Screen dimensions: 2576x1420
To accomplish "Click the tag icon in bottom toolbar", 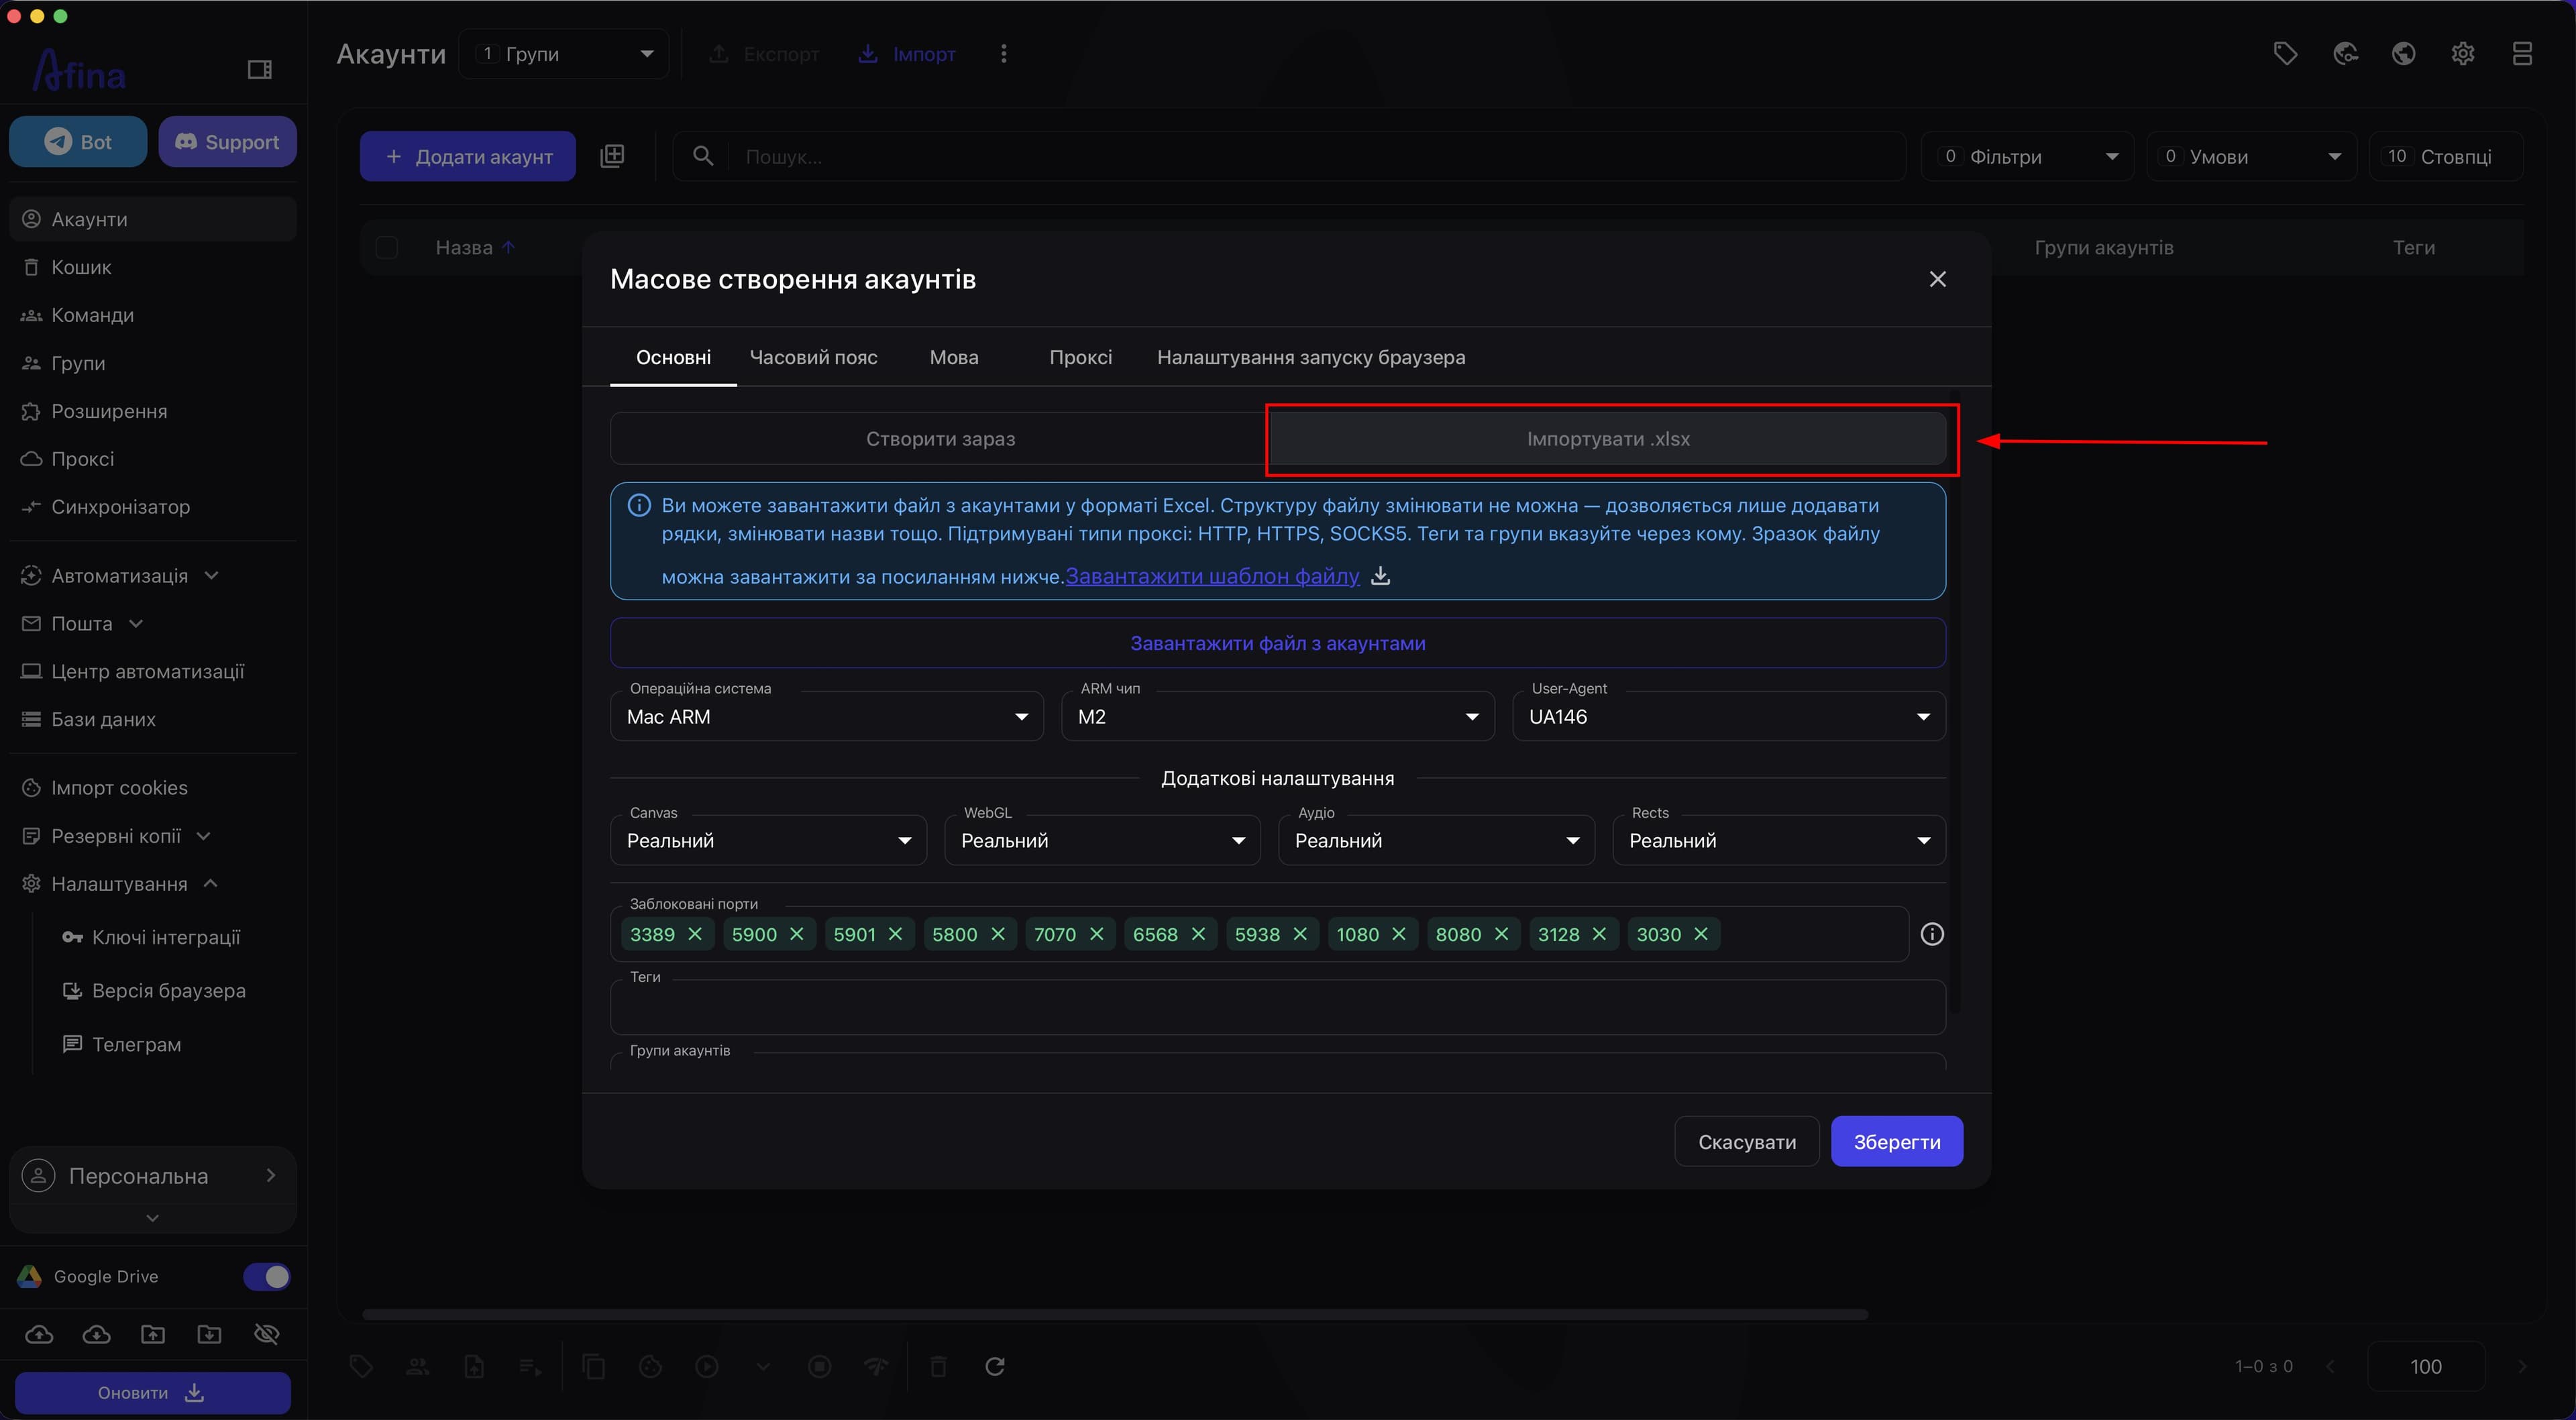I will coord(361,1366).
